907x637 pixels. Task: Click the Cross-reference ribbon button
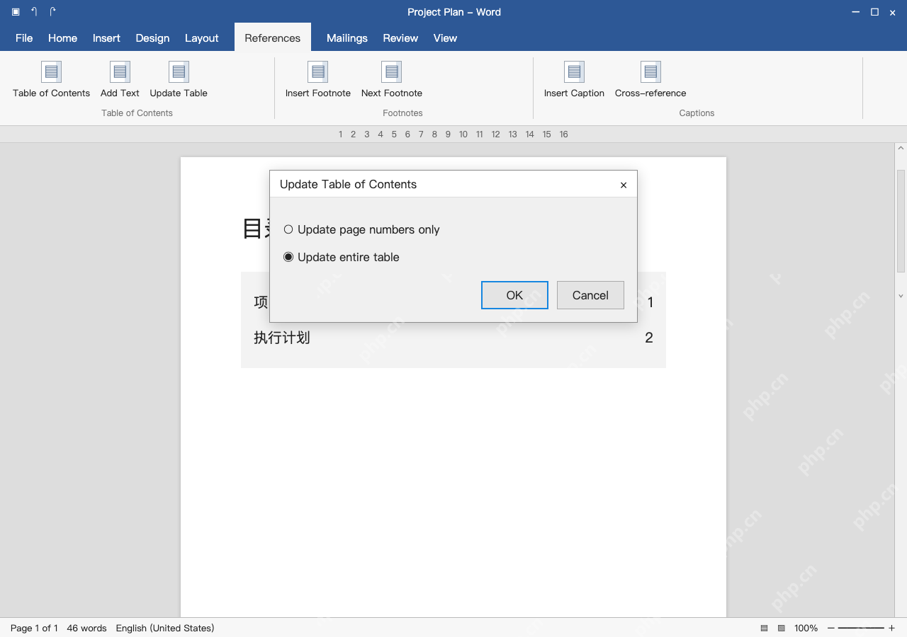click(650, 80)
